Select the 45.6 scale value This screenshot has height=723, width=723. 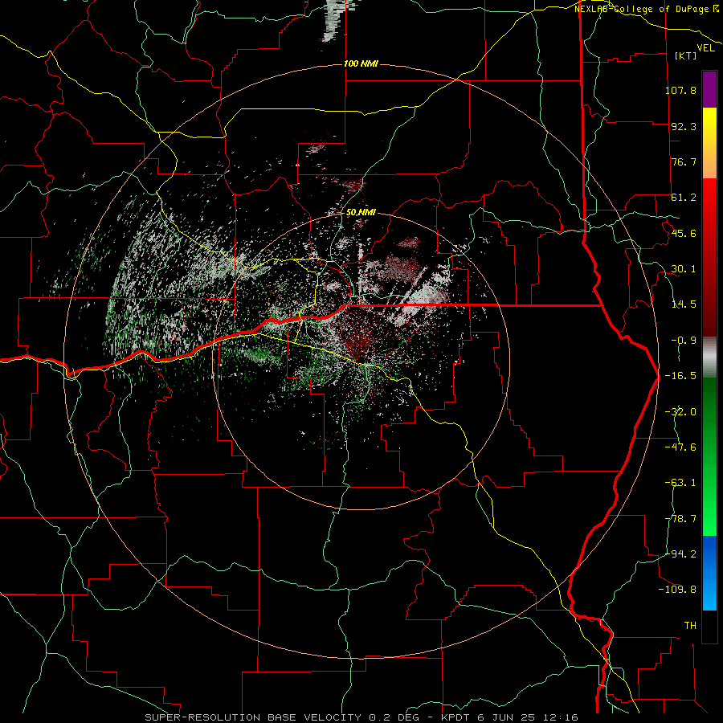684,233
